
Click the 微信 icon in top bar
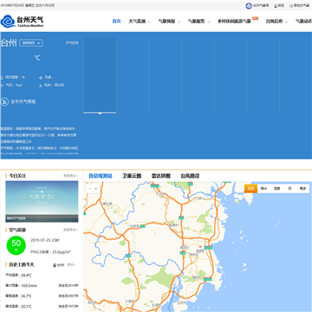coord(276,6)
